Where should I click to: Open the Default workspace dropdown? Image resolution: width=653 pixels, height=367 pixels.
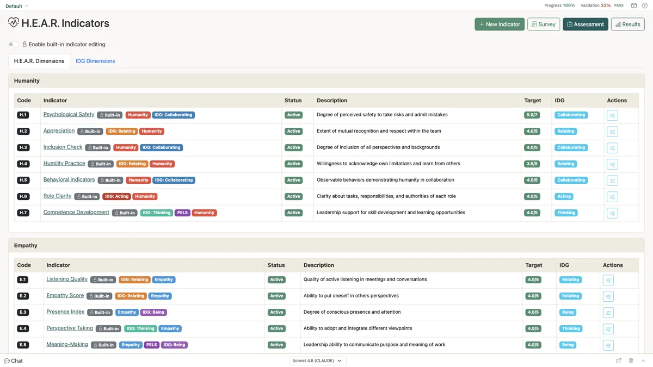coord(16,6)
